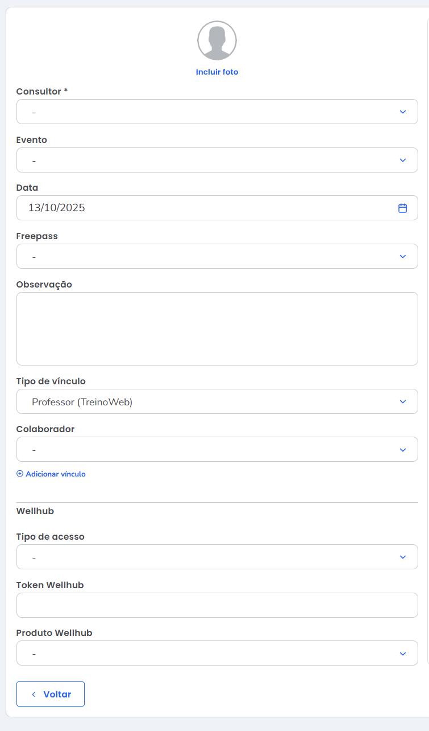Click the chevron in Produto Wellhub field
The height and width of the screenshot is (731, 429).
pyautogui.click(x=402, y=654)
